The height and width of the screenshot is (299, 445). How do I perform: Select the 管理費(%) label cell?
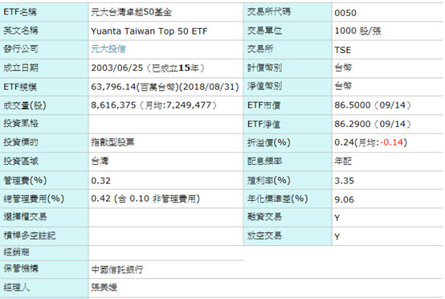coord(44,180)
